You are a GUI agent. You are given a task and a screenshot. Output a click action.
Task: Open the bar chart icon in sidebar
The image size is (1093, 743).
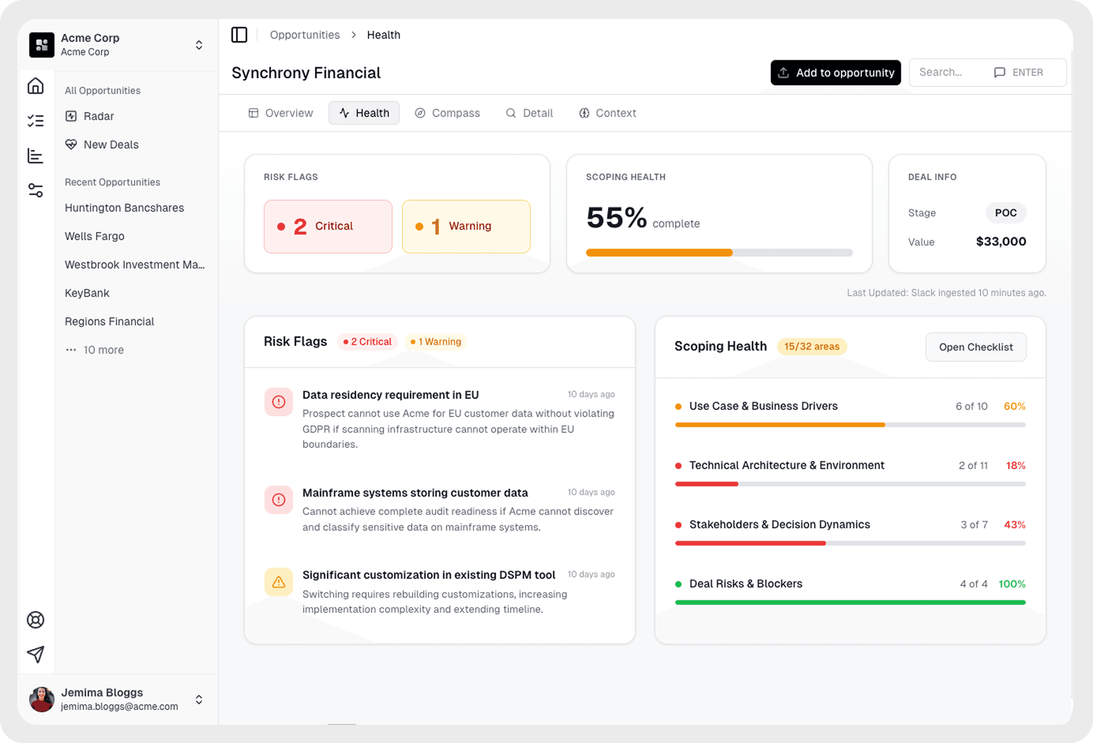[35, 156]
